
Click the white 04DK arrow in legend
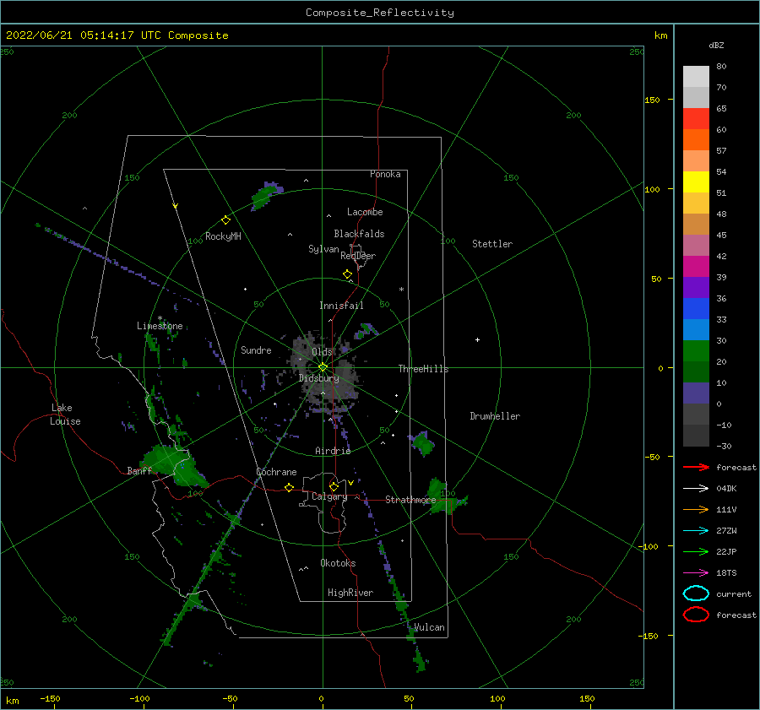[696, 488]
